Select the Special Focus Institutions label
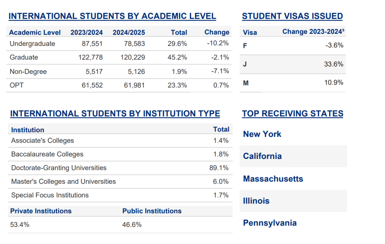Screen dimensions: 385x244 pos(50,195)
